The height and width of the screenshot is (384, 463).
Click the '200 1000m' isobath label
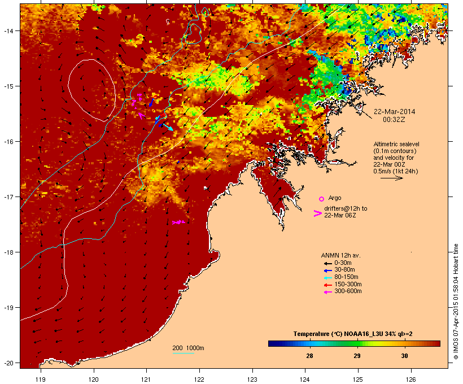[188, 348]
